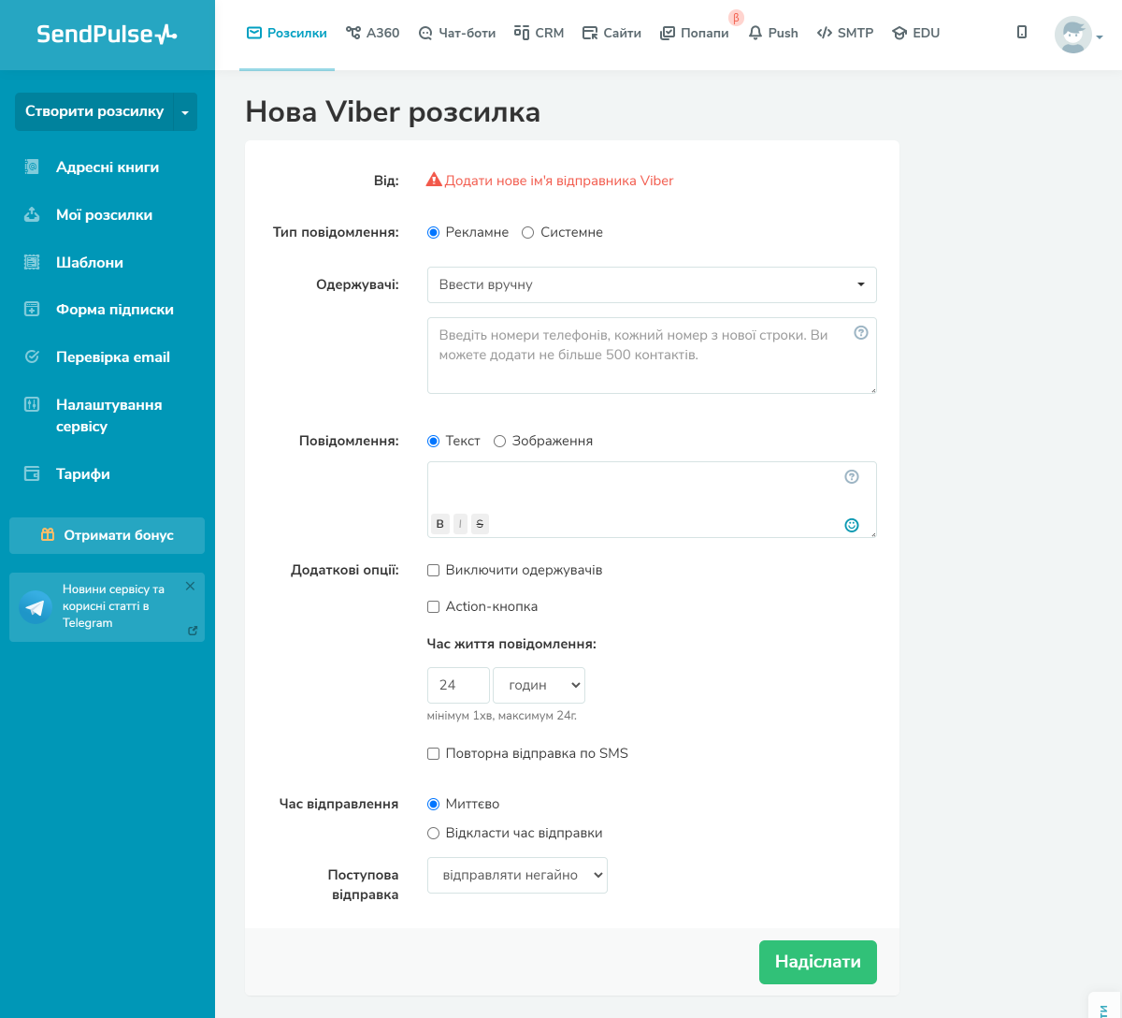Viewport: 1122px width, 1018px height.
Task: Open the Ввести вручну recipients dropdown
Action: point(652,284)
